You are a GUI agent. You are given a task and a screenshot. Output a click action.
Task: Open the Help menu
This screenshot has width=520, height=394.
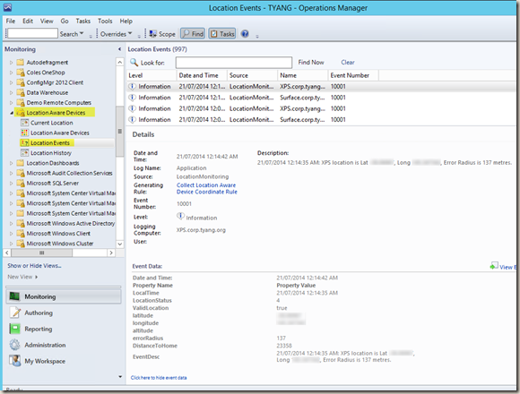pos(126,21)
